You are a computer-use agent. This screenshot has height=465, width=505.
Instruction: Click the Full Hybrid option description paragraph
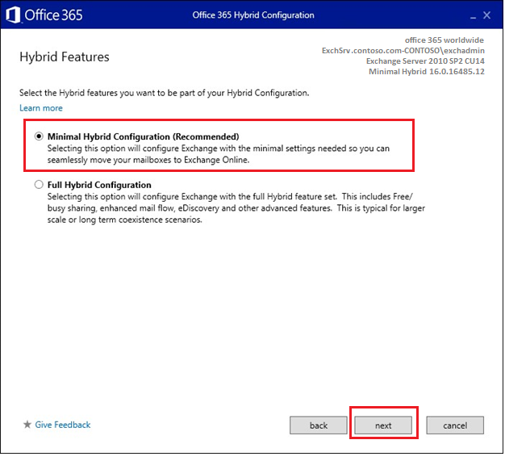click(x=234, y=208)
